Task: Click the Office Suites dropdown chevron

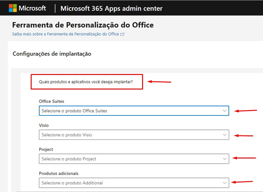Action: click(225, 111)
